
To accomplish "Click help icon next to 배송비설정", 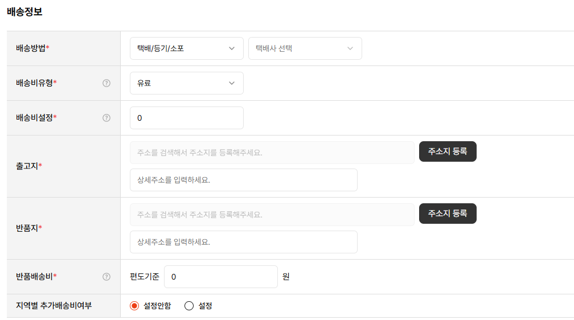I will [x=106, y=118].
